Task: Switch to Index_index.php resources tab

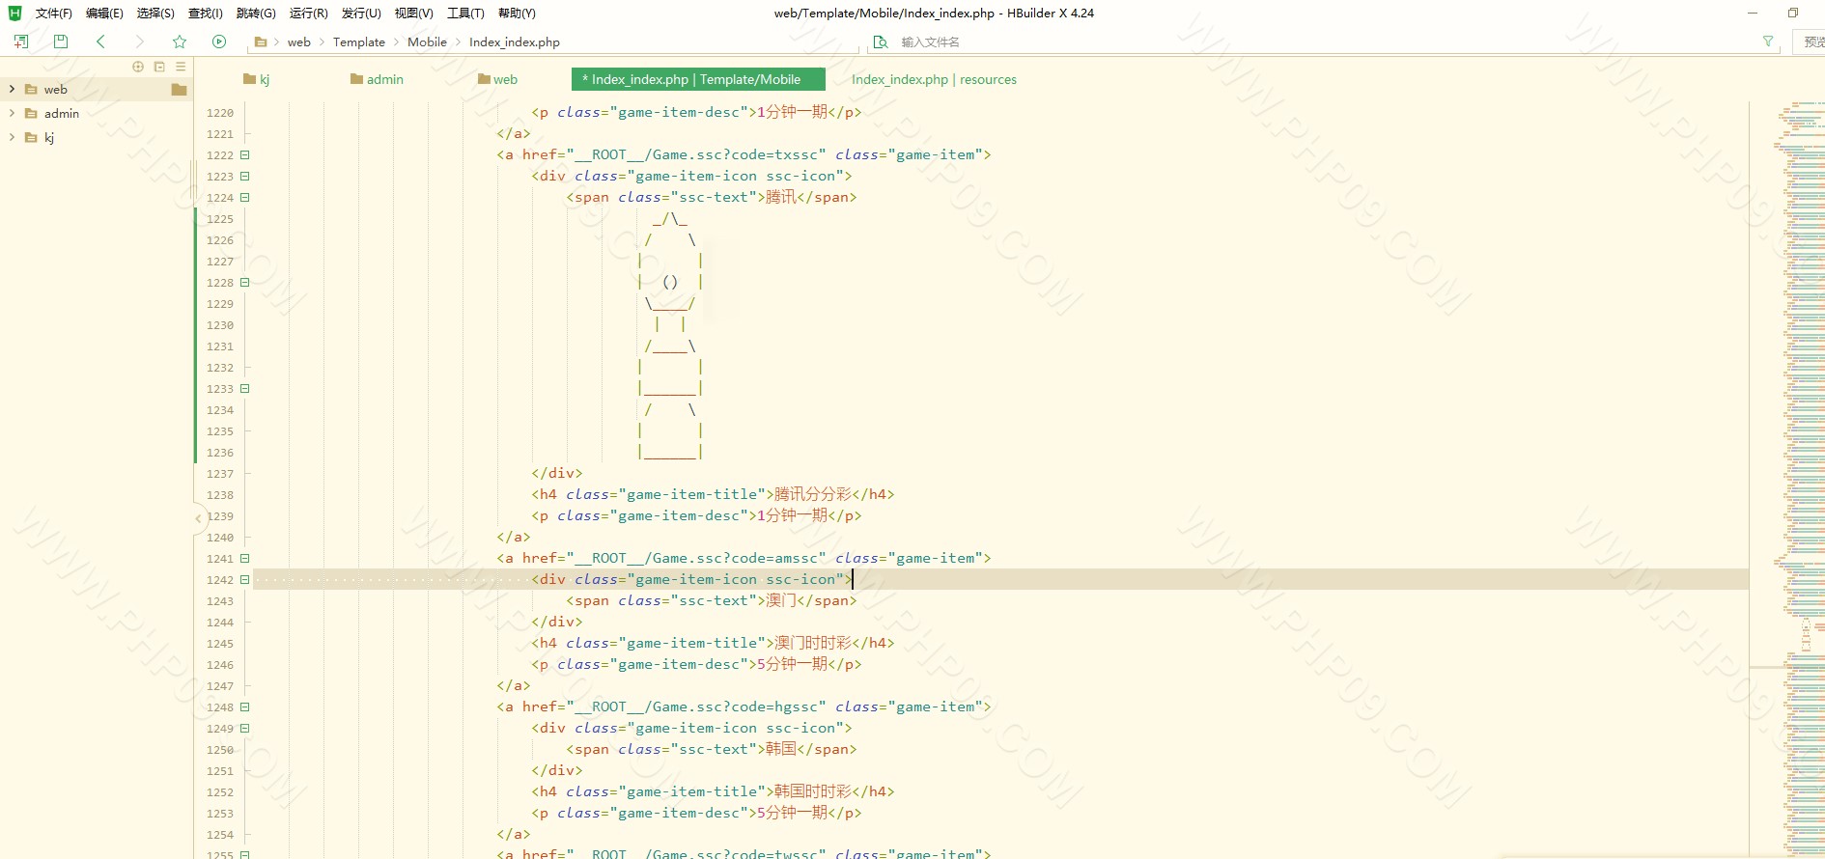Action: click(x=934, y=79)
